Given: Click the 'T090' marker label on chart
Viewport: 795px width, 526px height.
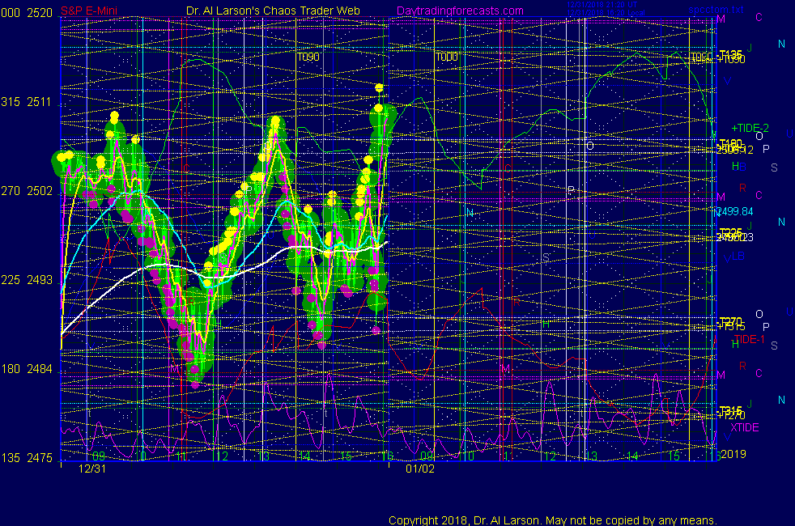Looking at the screenshot, I should coord(308,57).
